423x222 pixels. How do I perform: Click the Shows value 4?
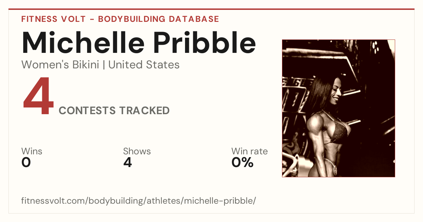click(128, 162)
